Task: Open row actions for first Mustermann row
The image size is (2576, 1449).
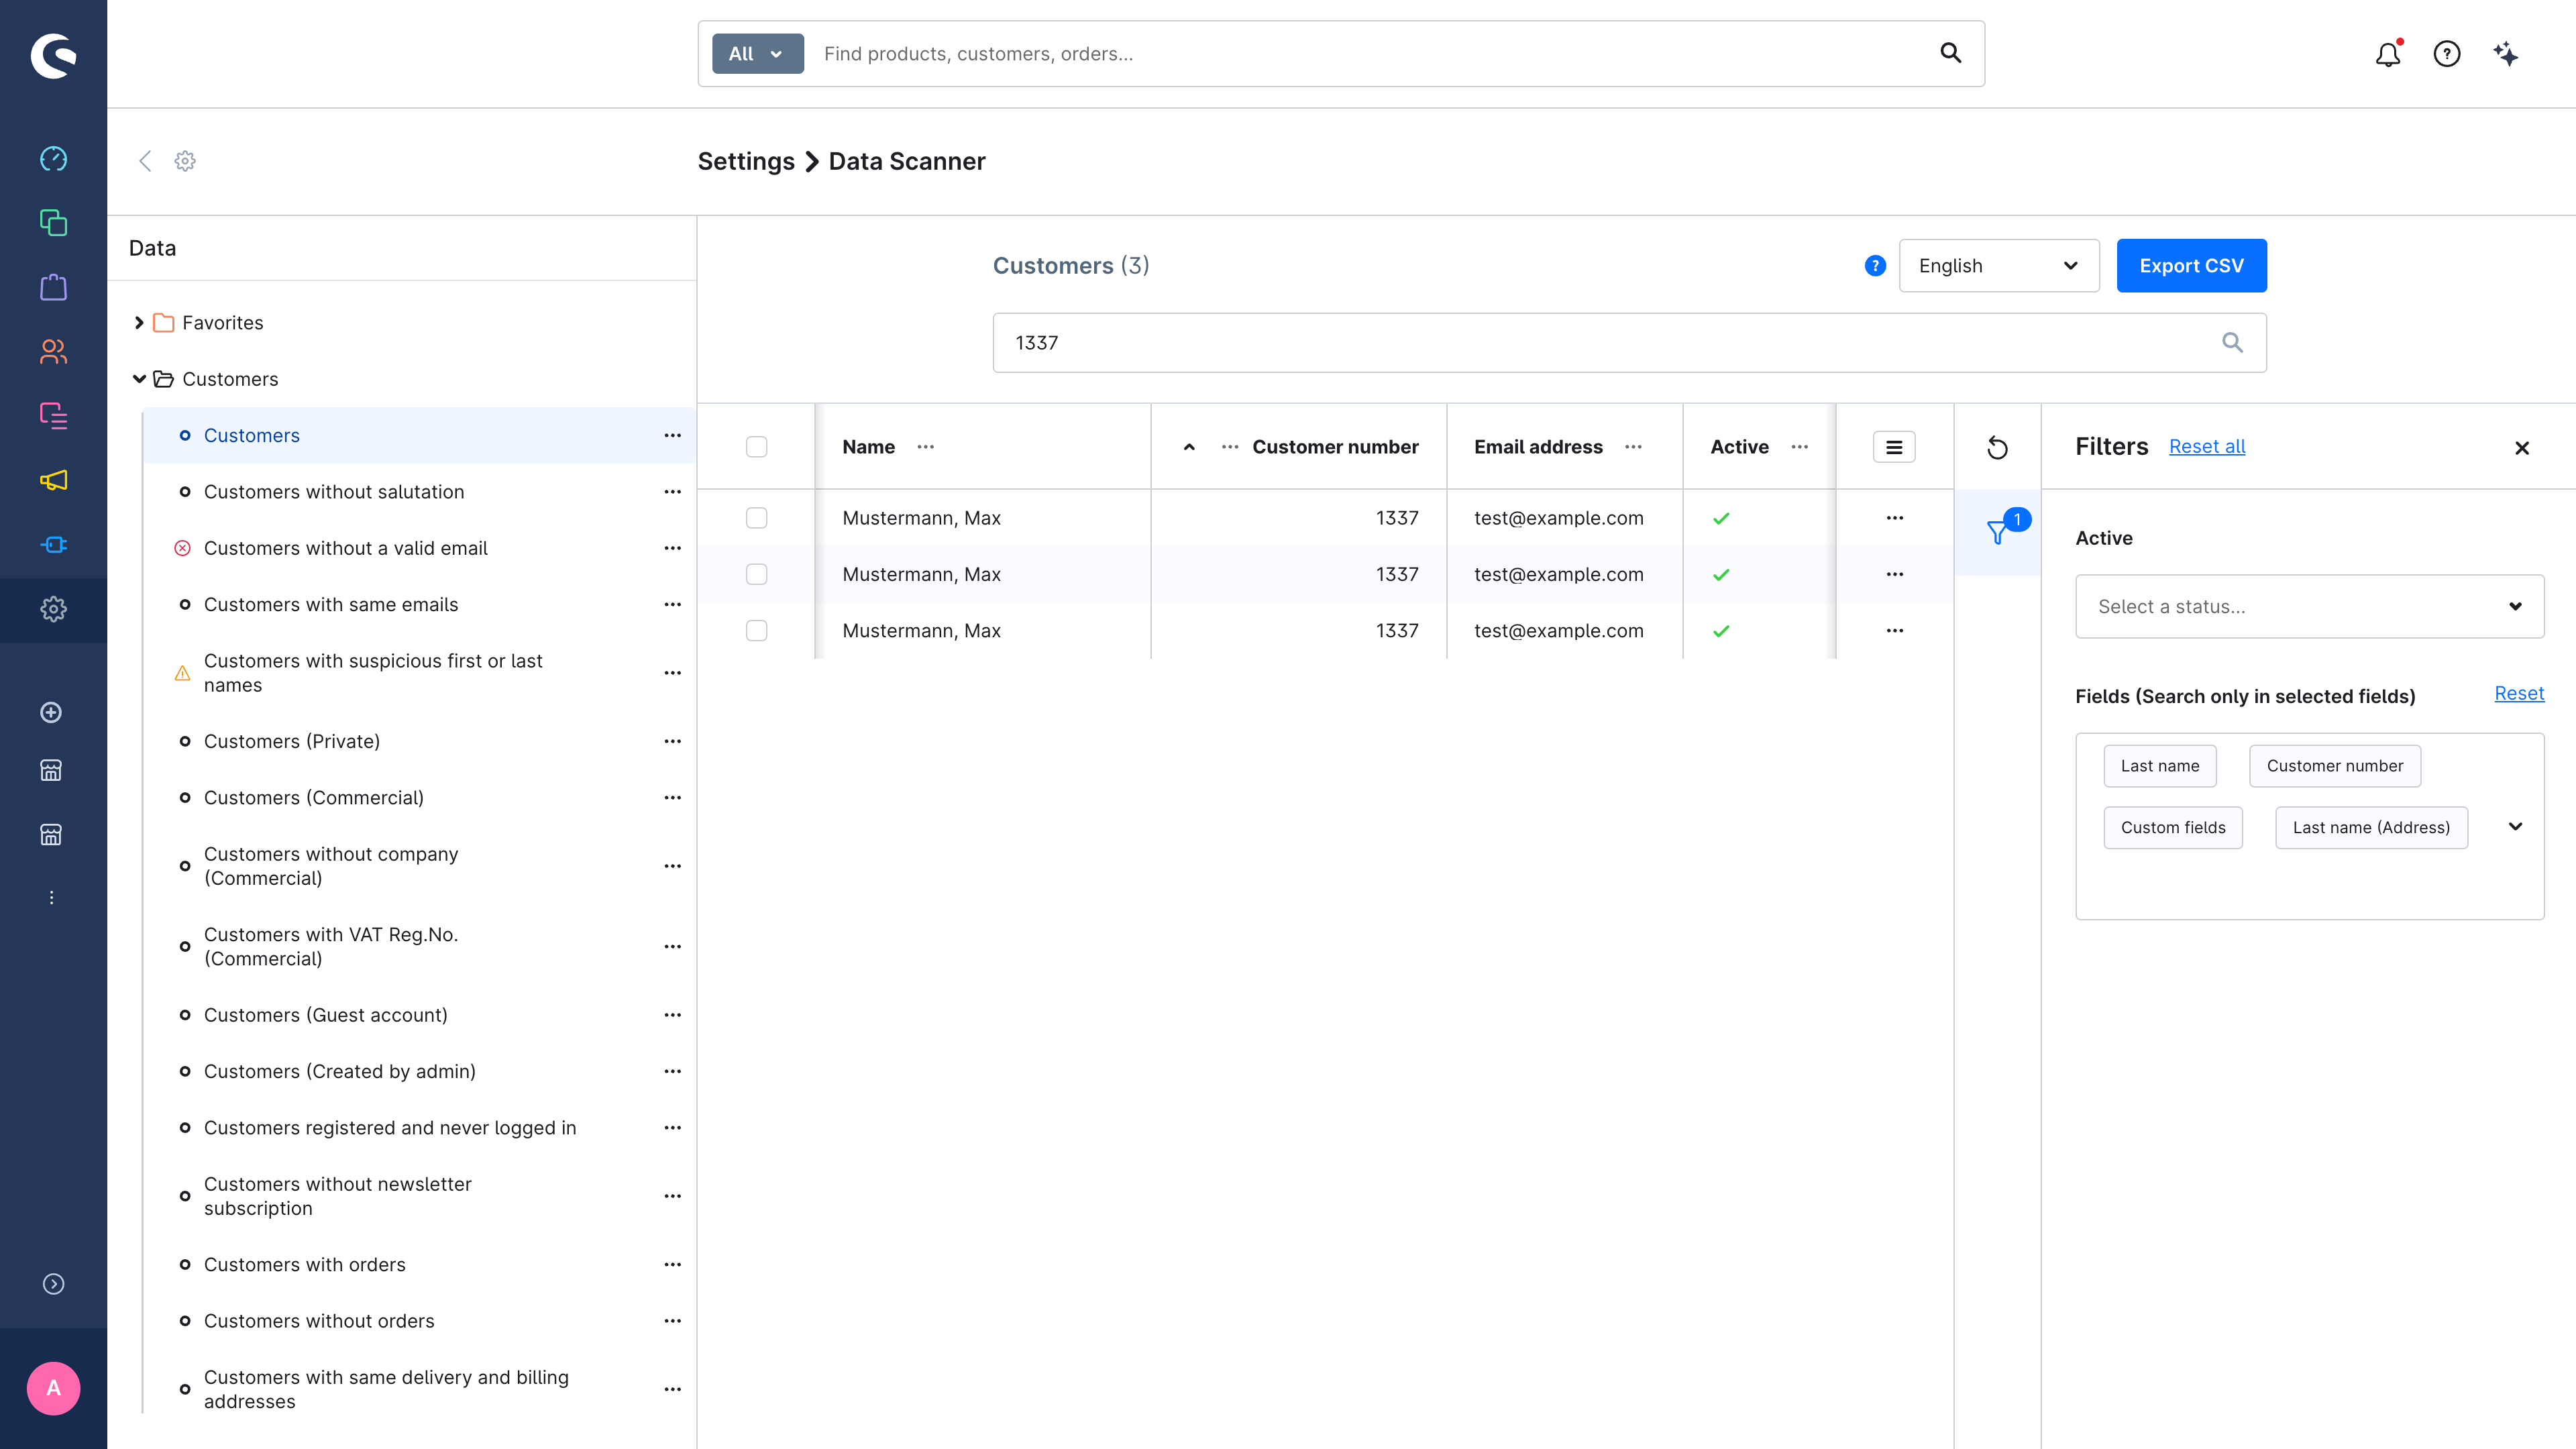Action: coord(1894,518)
